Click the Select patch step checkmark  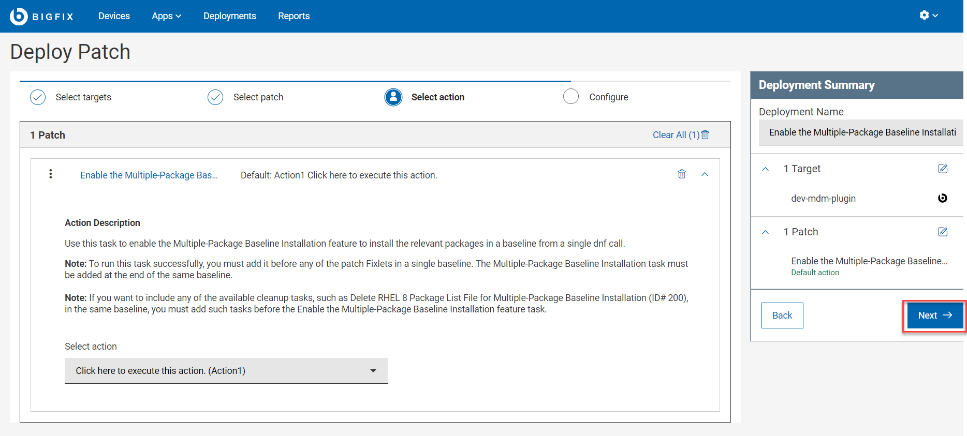tap(215, 97)
